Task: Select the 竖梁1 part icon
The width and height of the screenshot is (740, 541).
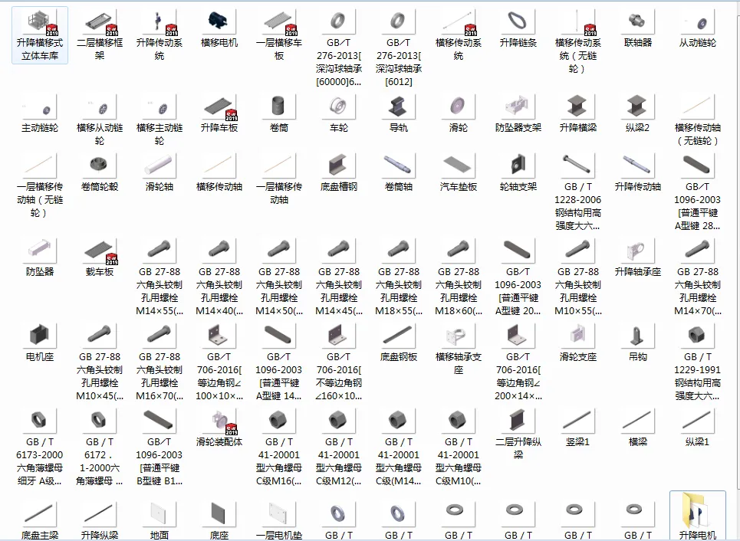Action: pyautogui.click(x=578, y=421)
